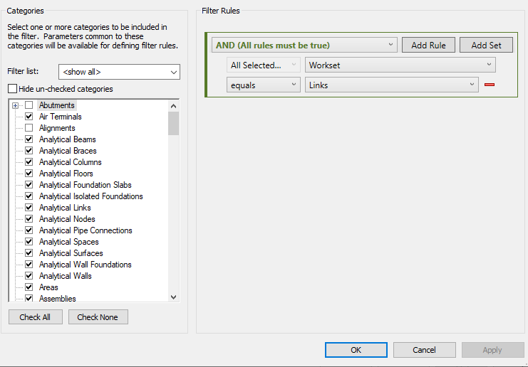Image resolution: width=528 pixels, height=367 pixels.
Task: Open the All Selected categories dropdown
Action: point(294,65)
